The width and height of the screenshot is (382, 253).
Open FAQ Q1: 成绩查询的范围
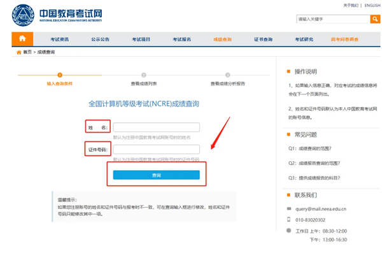pos(310,148)
